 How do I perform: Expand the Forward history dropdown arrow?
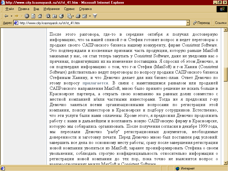(22, 16)
